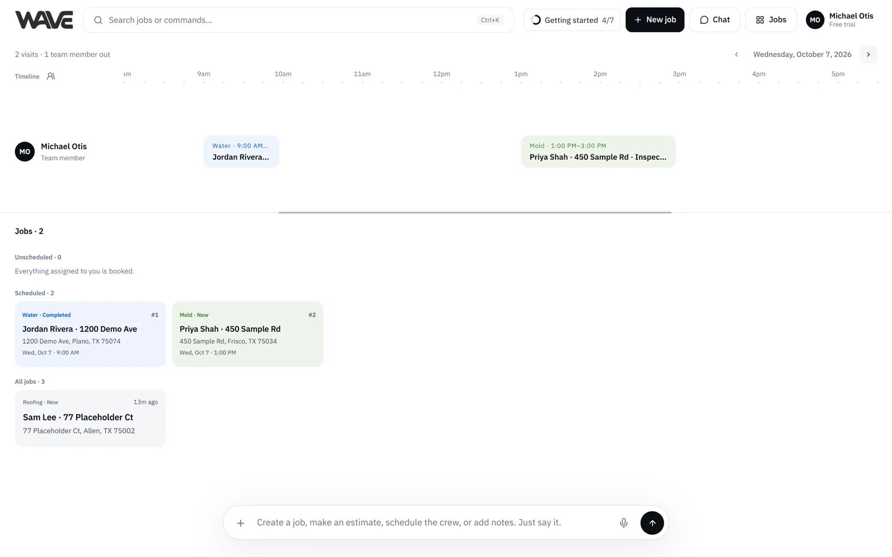Viewport: 892px width, 557px height.
Task: Click the WAVE logo
Action: click(x=44, y=20)
